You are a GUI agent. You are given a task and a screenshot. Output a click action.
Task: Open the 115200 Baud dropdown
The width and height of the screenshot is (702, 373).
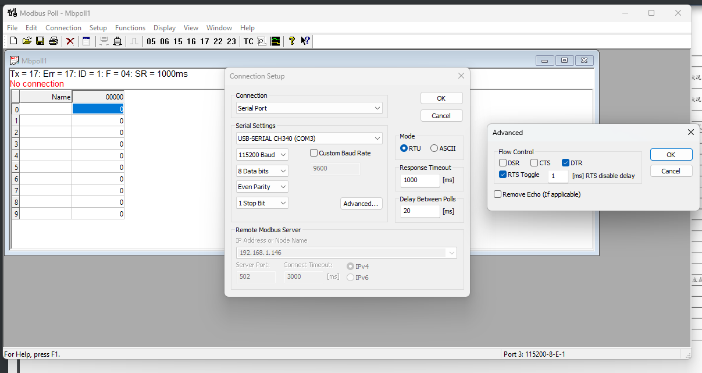coord(262,155)
